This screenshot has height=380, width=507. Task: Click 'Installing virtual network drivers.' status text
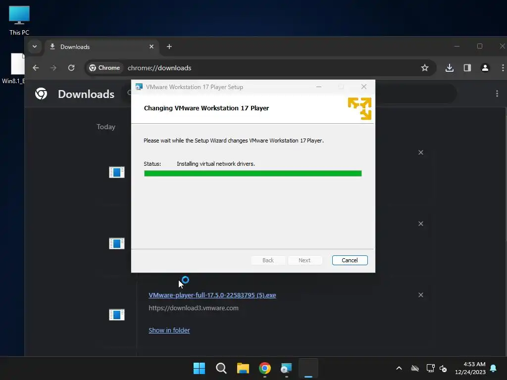point(216,164)
